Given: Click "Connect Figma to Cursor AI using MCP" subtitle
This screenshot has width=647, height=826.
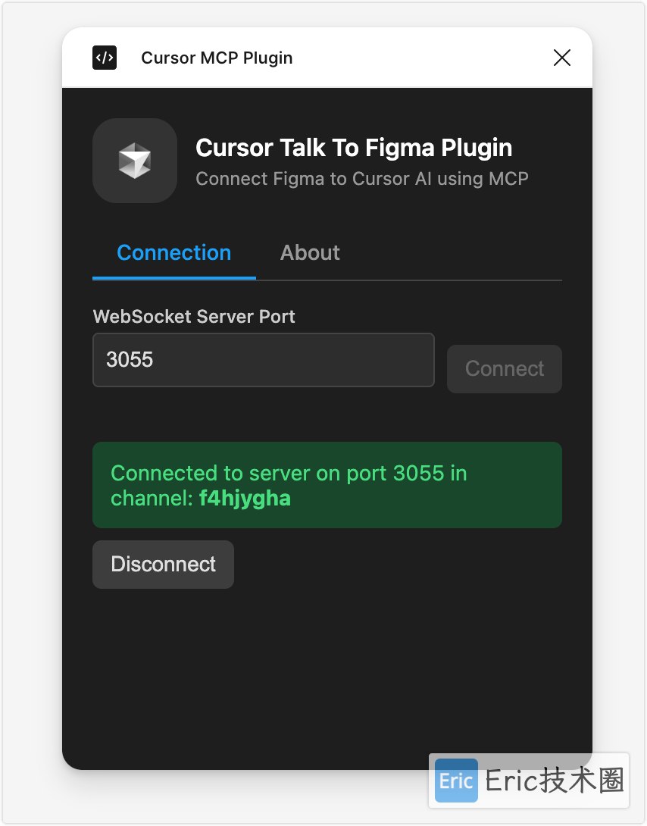Looking at the screenshot, I should 362,179.
